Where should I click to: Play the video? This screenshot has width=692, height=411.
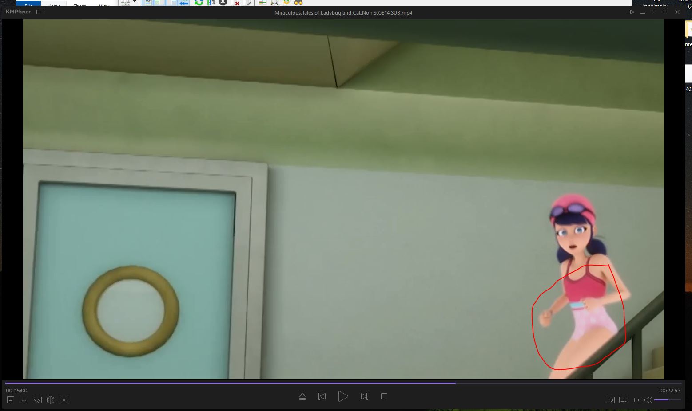click(x=343, y=396)
